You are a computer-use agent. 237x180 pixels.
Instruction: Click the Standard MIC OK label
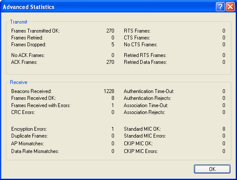coord(142,129)
